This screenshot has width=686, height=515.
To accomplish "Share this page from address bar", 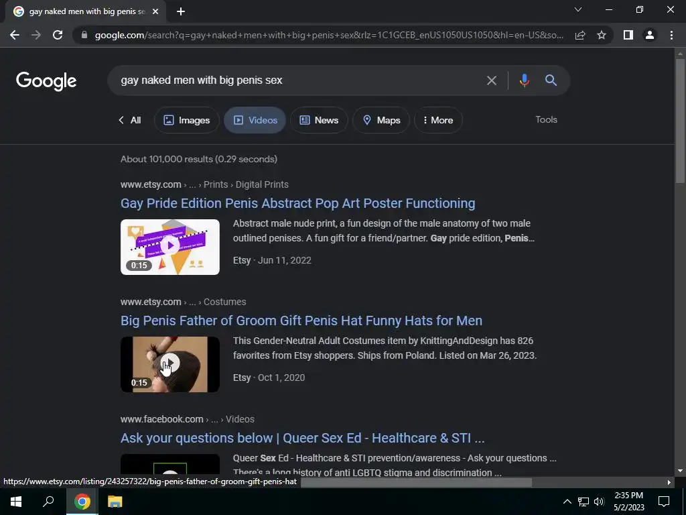I will pyautogui.click(x=580, y=35).
